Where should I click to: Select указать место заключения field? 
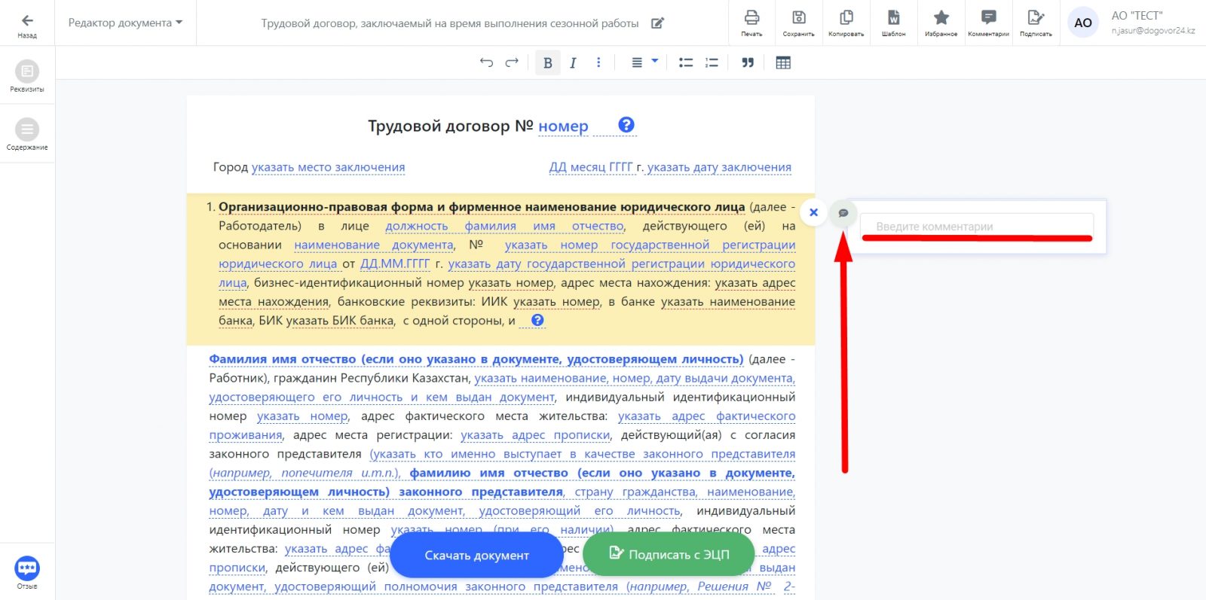pyautogui.click(x=328, y=167)
